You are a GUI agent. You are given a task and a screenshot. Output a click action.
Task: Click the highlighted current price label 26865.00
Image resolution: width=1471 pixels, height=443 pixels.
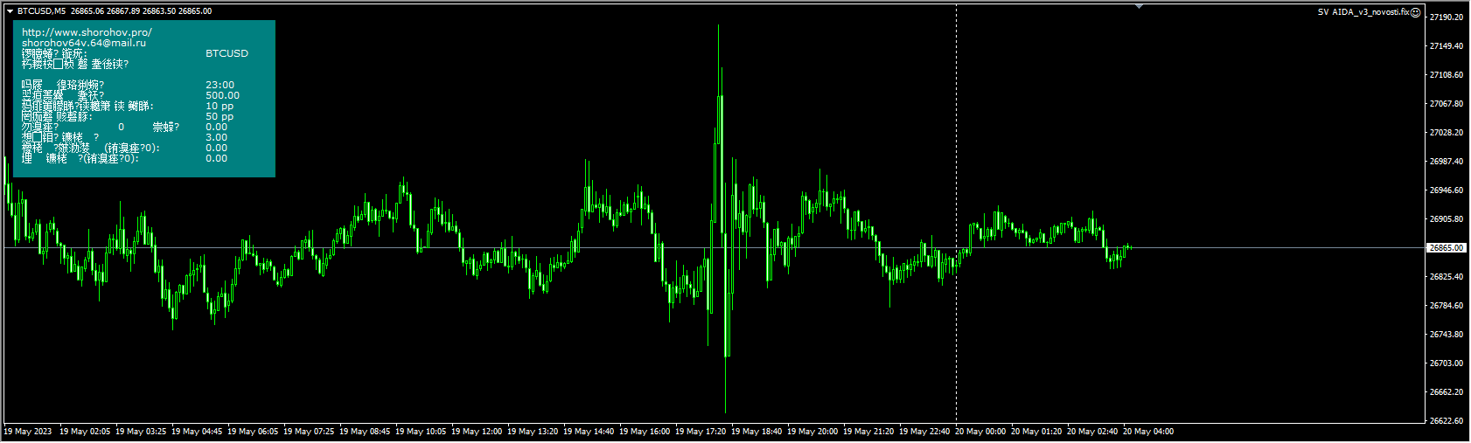coord(1447,248)
